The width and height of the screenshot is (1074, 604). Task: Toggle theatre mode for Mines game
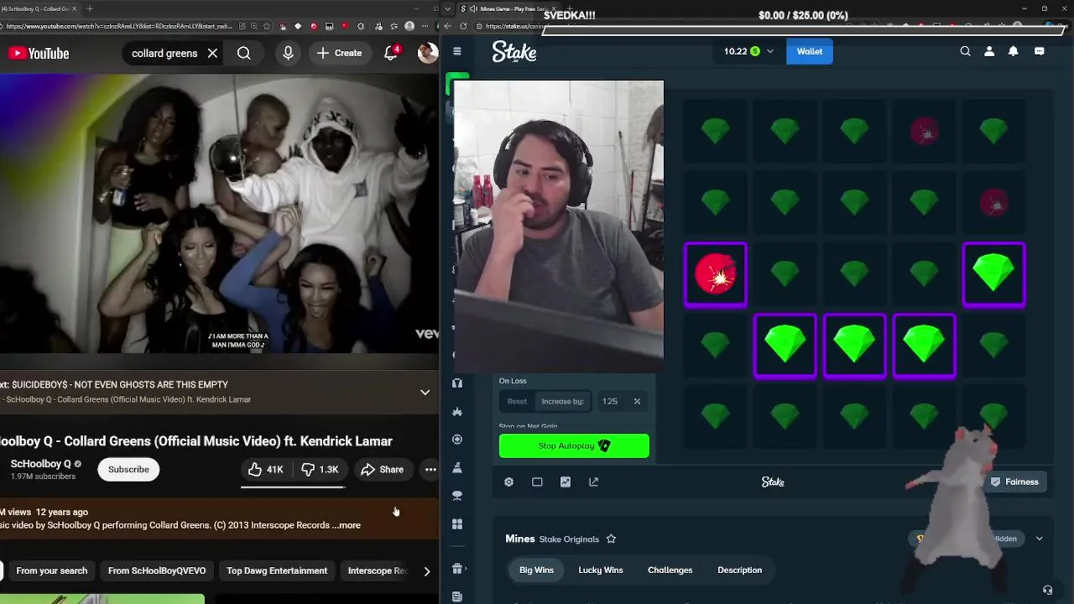pyautogui.click(x=537, y=482)
